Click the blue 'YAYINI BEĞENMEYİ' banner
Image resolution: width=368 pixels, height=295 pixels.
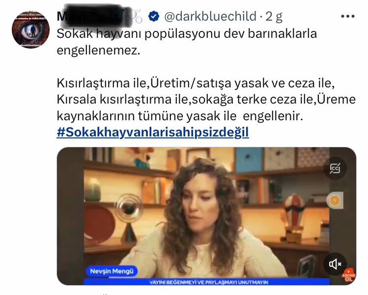207,282
